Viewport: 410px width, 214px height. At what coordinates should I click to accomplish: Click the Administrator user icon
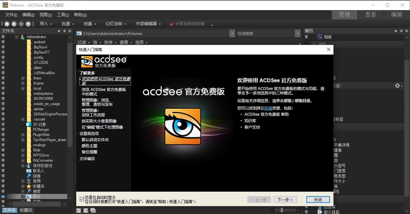click(22, 37)
